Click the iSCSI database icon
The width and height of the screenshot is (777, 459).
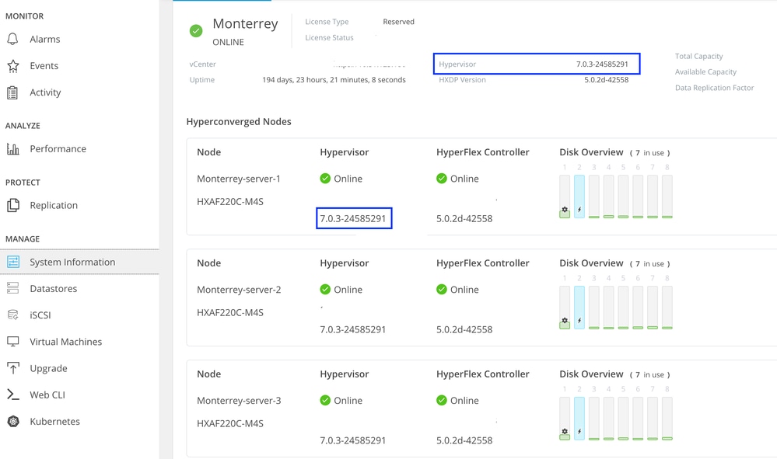point(13,315)
